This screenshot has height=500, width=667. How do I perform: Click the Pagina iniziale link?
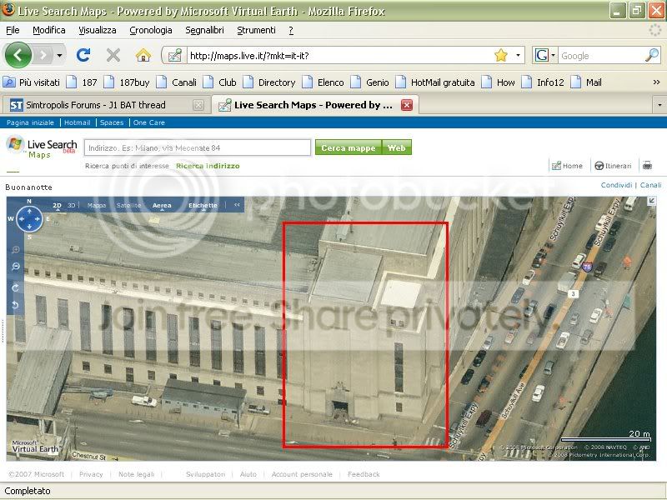[x=30, y=122]
